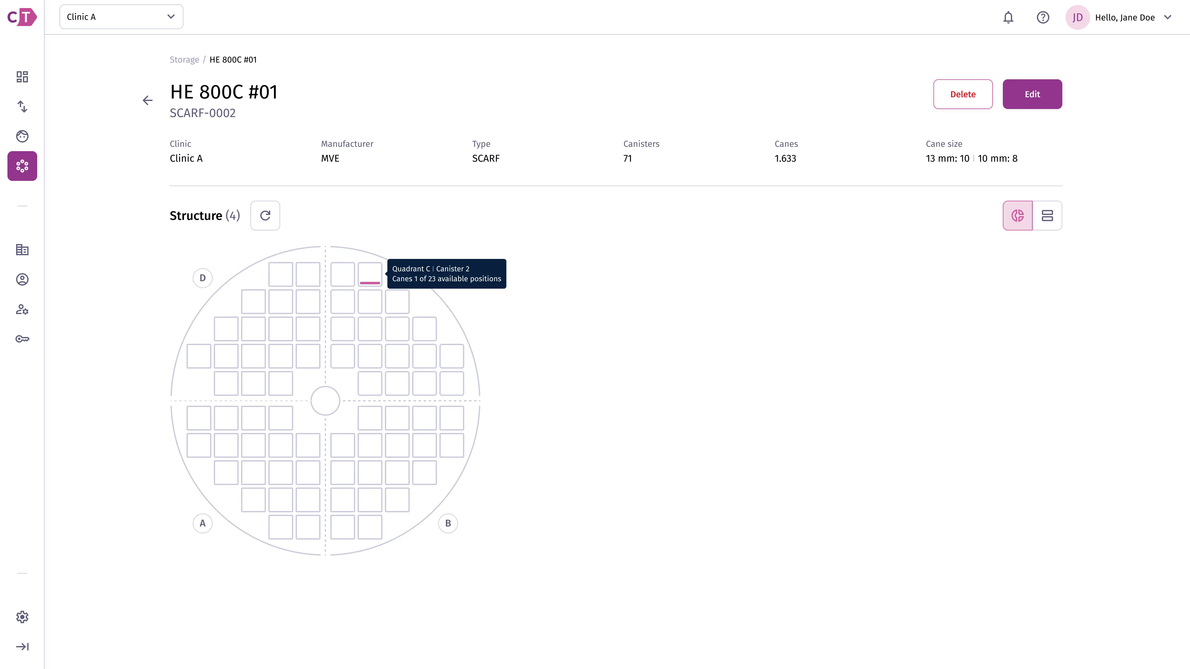Click the Delete button
This screenshot has height=669, width=1190.
pos(963,94)
